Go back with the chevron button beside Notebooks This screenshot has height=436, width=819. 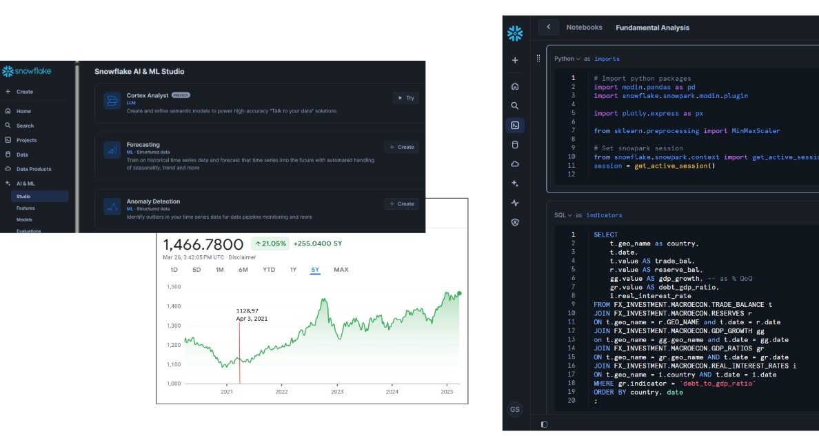point(549,27)
